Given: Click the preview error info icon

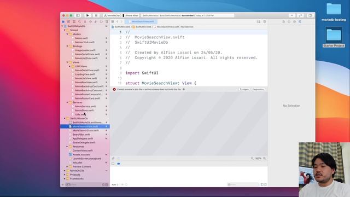Looking at the screenshot, I should click(x=184, y=89).
